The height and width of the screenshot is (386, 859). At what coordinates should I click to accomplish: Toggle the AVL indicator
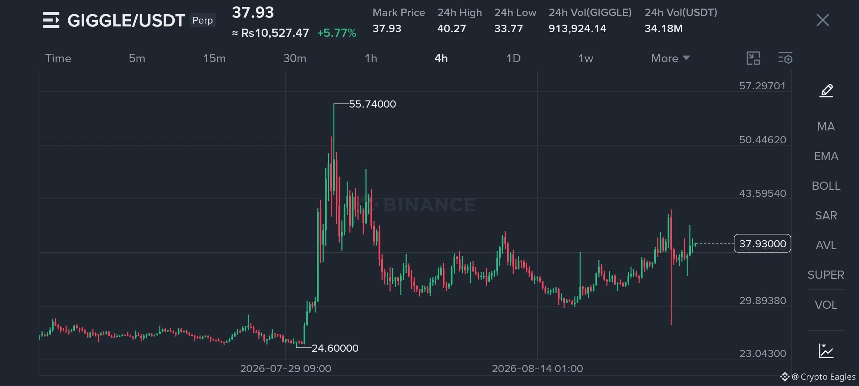pyautogui.click(x=826, y=245)
